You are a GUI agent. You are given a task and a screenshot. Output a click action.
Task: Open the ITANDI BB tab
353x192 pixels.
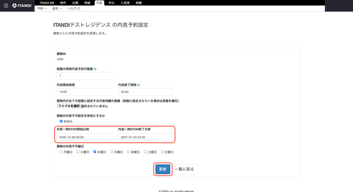point(47,3)
